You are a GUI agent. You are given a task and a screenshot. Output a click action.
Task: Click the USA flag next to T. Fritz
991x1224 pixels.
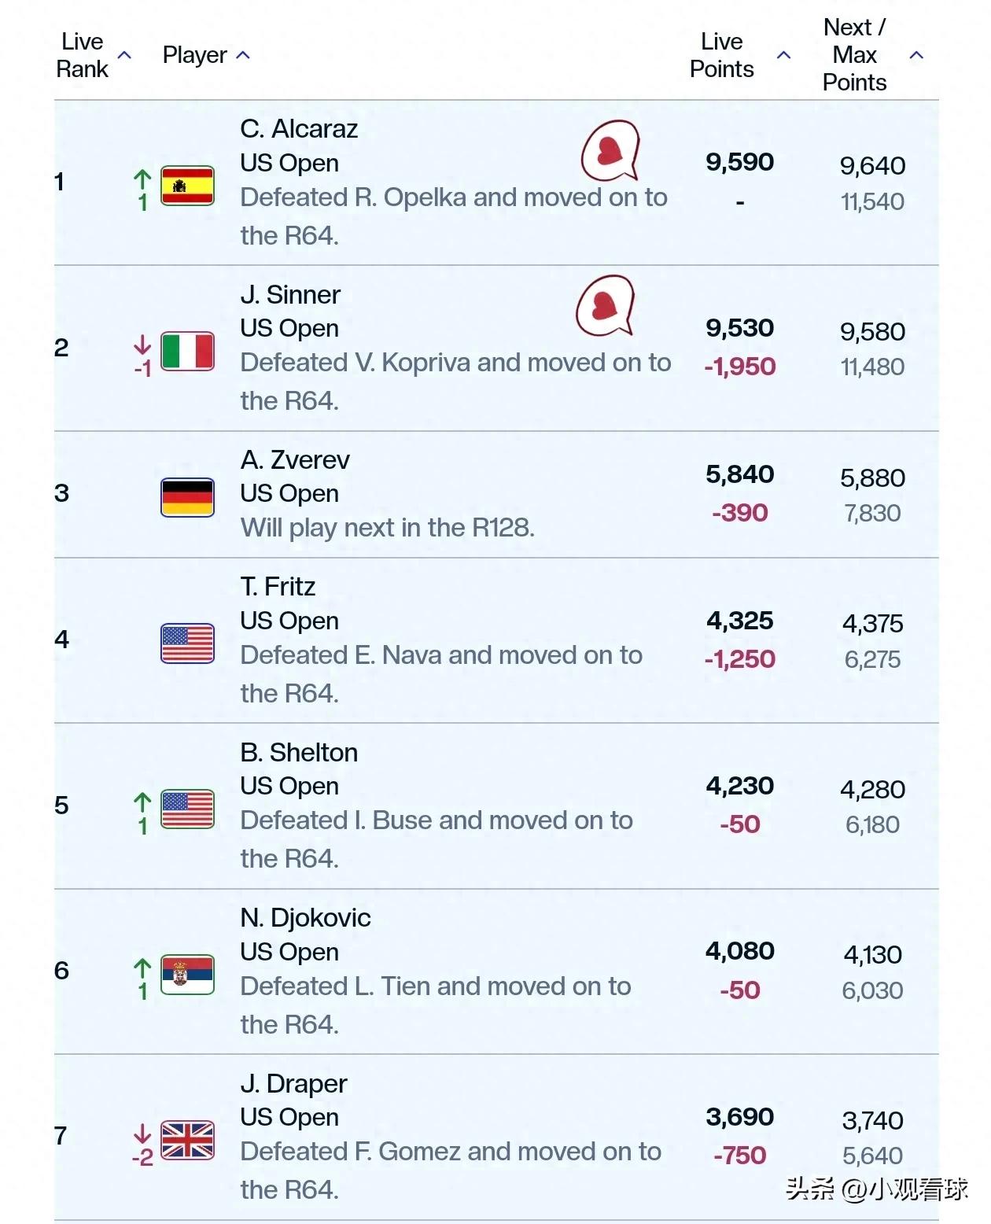[187, 643]
